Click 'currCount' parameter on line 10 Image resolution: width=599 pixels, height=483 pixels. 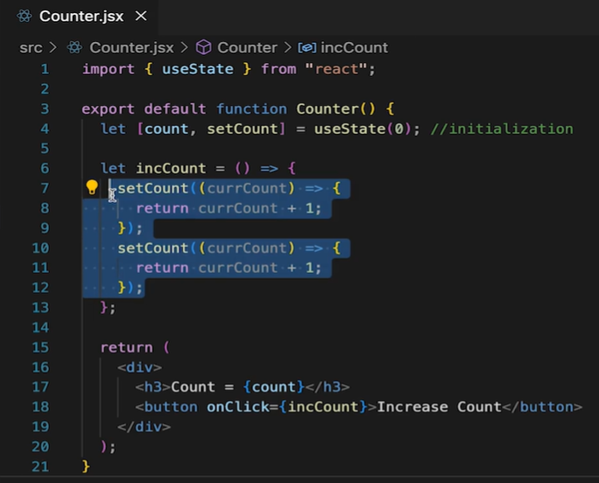247,248
